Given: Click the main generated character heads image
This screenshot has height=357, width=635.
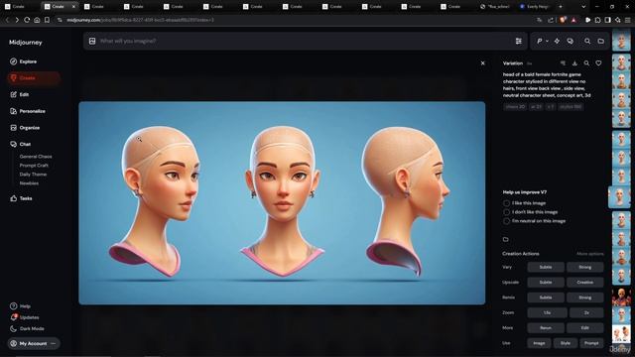Looking at the screenshot, I should [282, 203].
